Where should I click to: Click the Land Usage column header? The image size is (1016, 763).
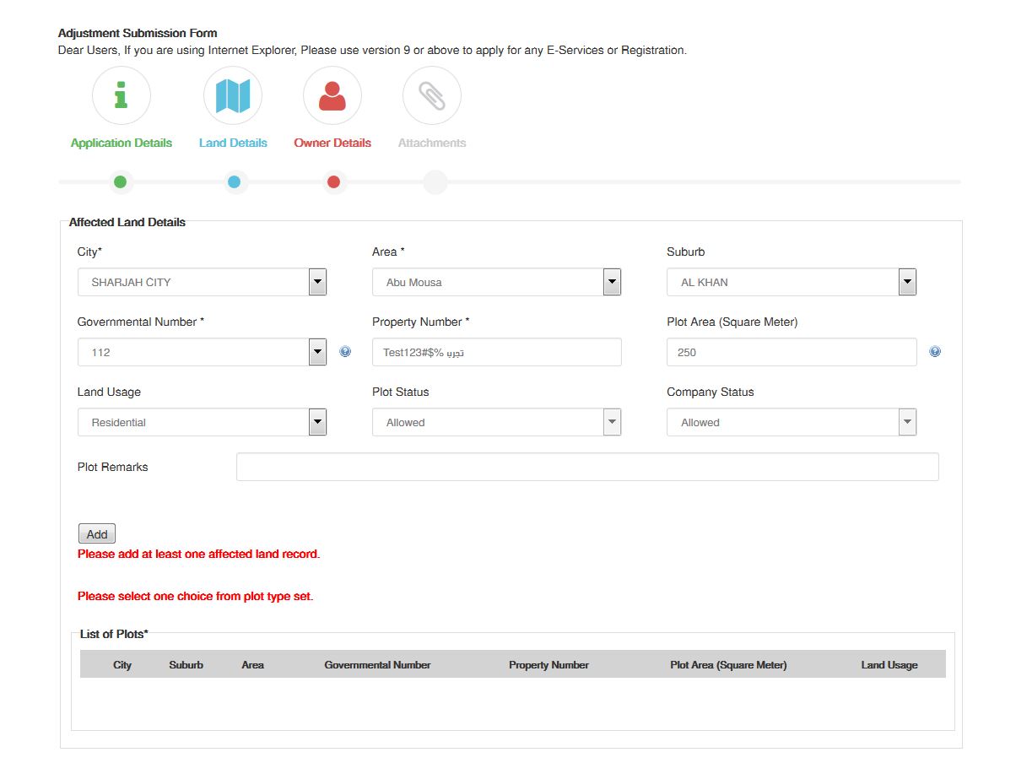[x=889, y=665]
